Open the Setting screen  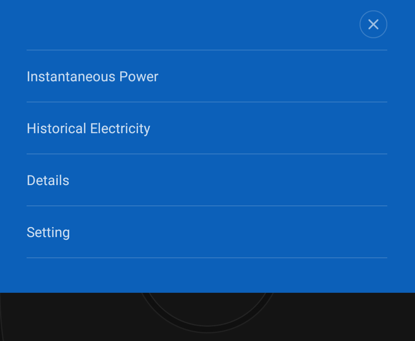click(48, 233)
